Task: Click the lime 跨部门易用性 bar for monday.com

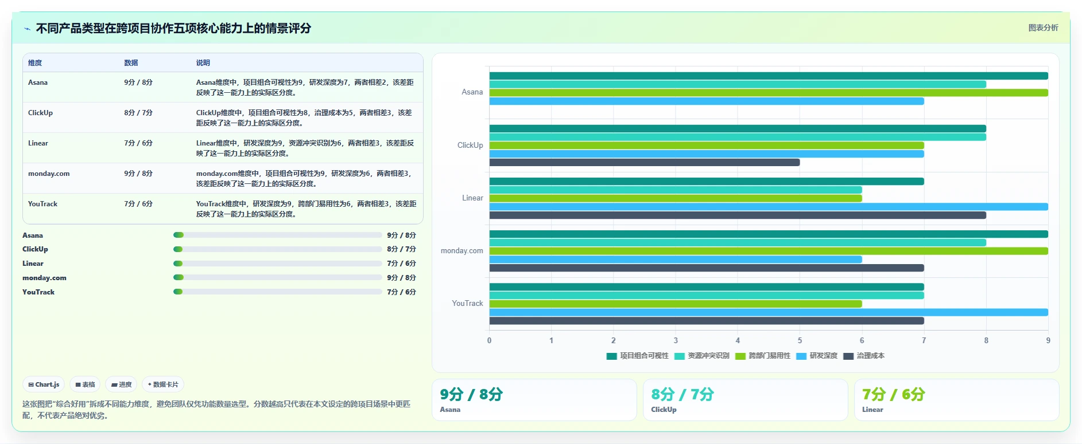Action: [769, 251]
